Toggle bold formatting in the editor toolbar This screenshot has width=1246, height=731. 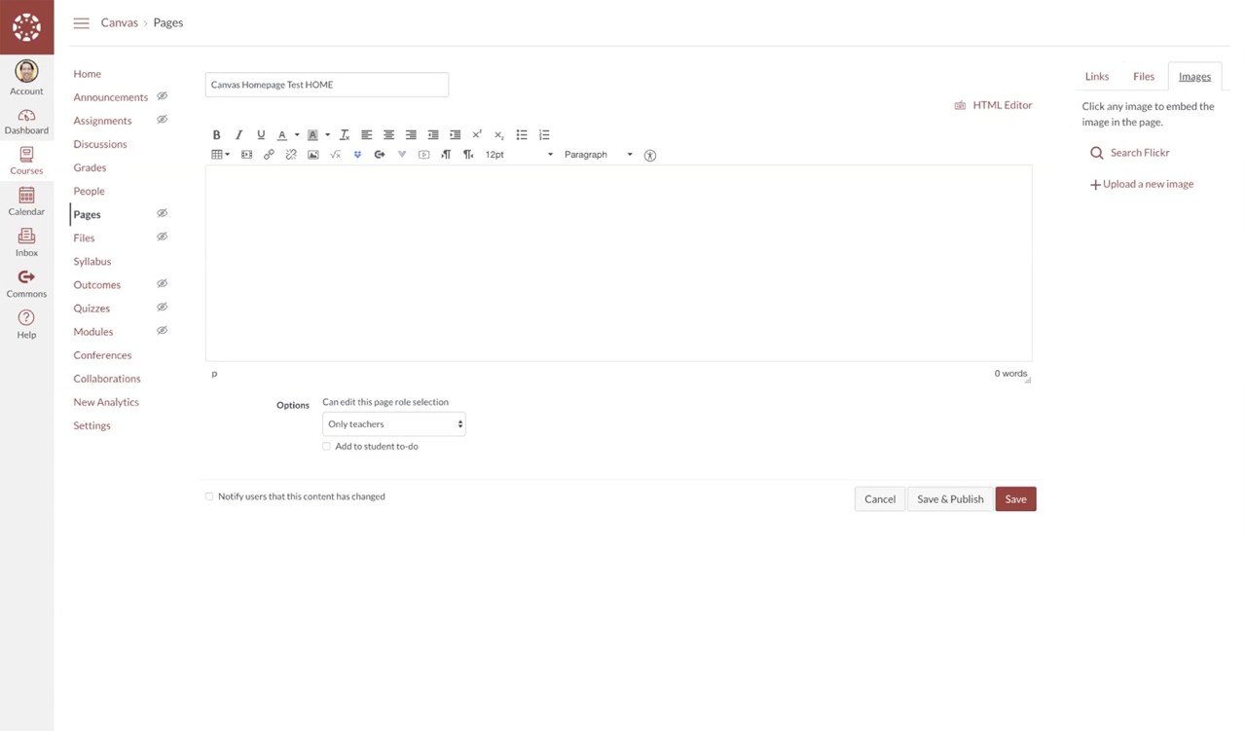pyautogui.click(x=216, y=135)
